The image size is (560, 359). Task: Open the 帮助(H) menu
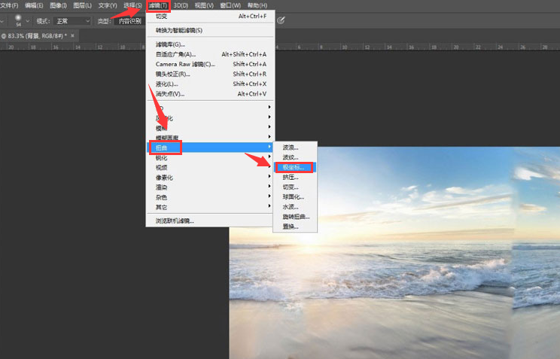257,5
